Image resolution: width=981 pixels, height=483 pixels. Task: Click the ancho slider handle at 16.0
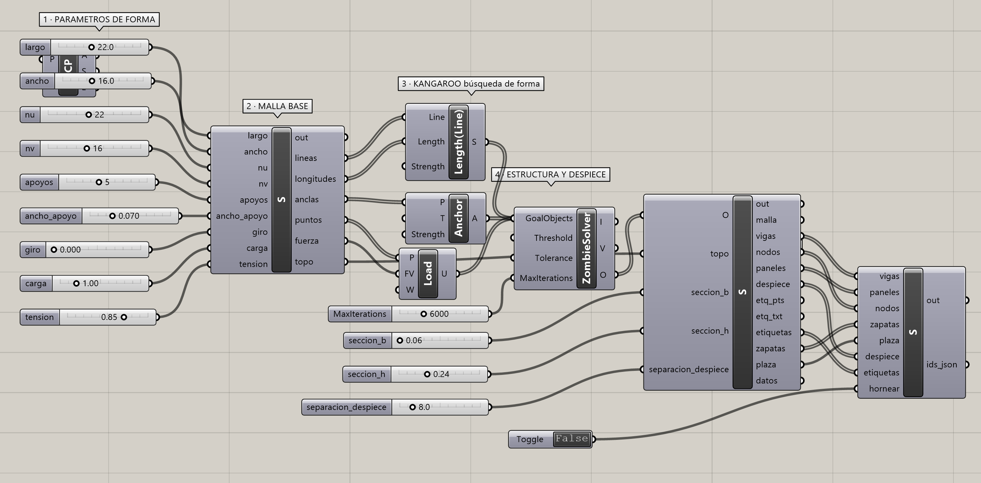pos(92,81)
